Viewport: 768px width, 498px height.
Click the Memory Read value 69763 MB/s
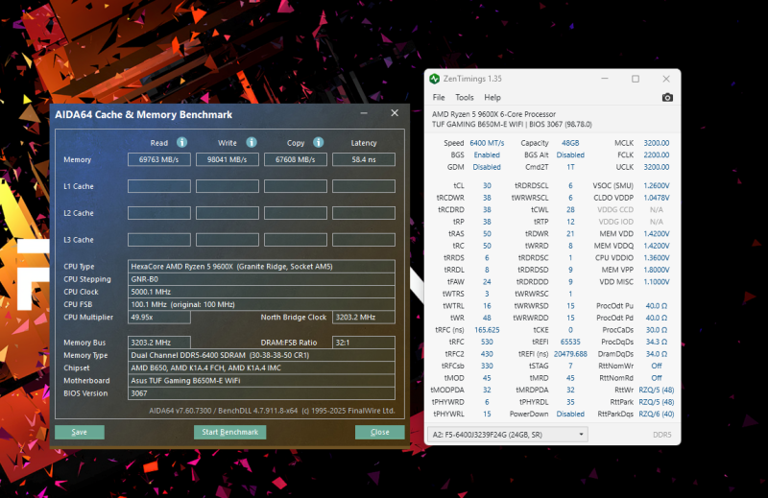(159, 159)
